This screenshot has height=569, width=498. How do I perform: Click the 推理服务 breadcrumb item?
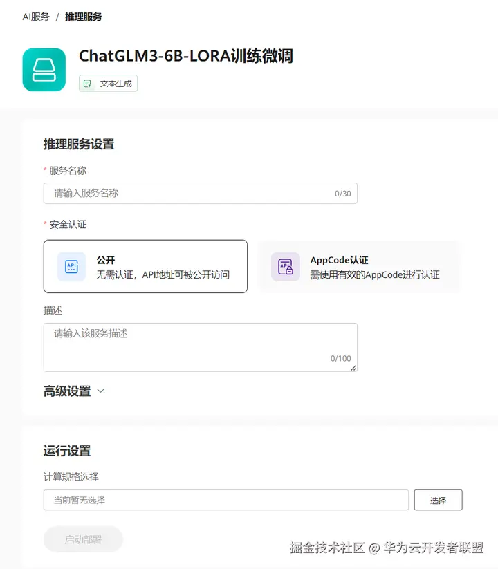(x=83, y=17)
